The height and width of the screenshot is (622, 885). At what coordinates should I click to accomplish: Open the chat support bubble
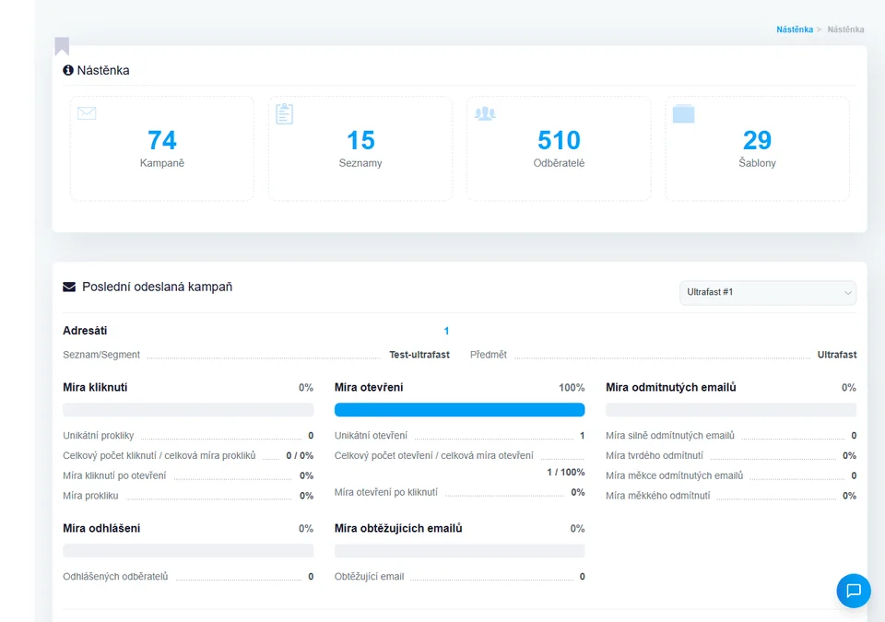853,591
